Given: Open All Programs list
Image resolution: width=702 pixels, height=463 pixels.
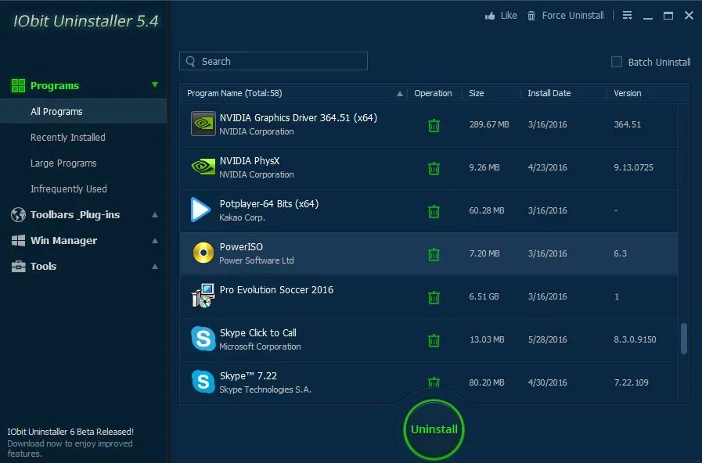Looking at the screenshot, I should 83,111.
